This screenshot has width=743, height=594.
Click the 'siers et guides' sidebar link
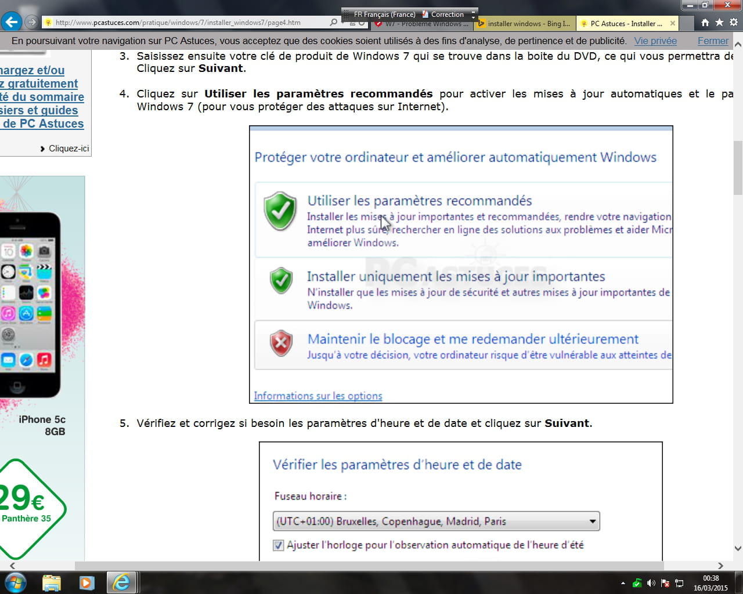coord(39,110)
